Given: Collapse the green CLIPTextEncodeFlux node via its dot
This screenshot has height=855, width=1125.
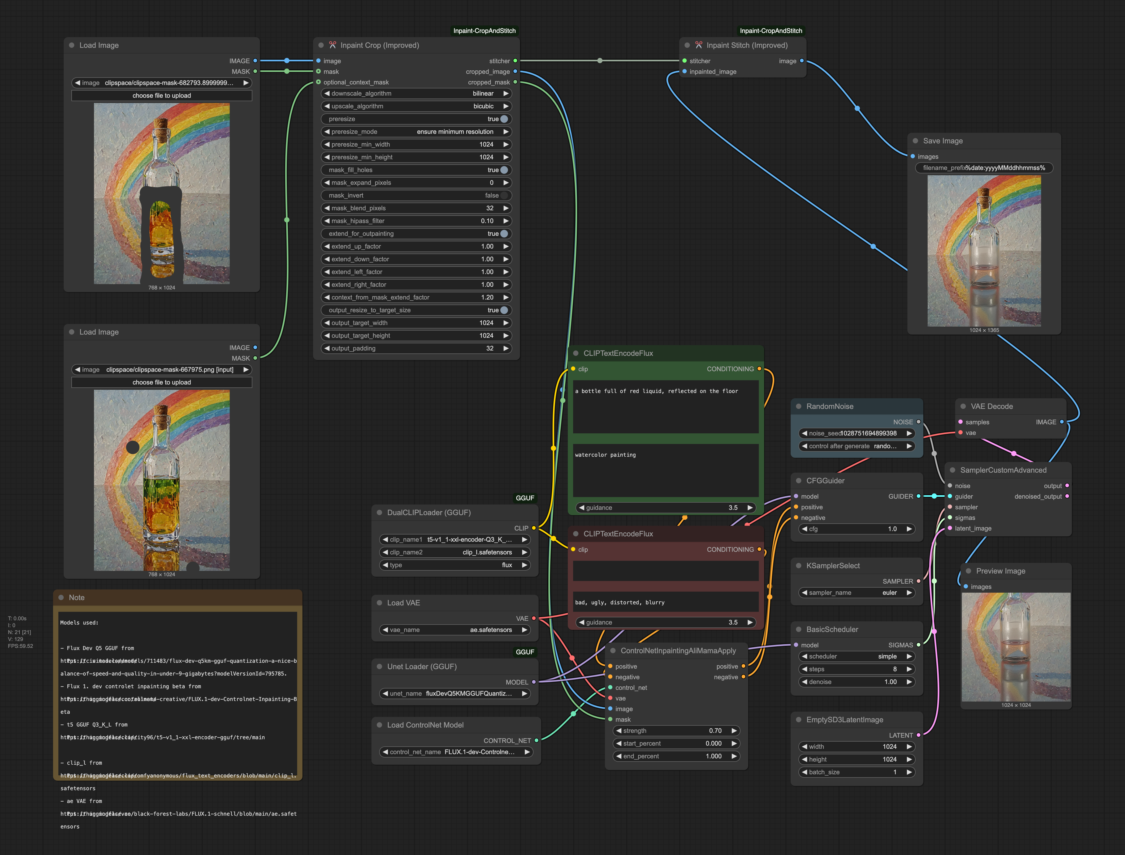Looking at the screenshot, I should [x=576, y=353].
